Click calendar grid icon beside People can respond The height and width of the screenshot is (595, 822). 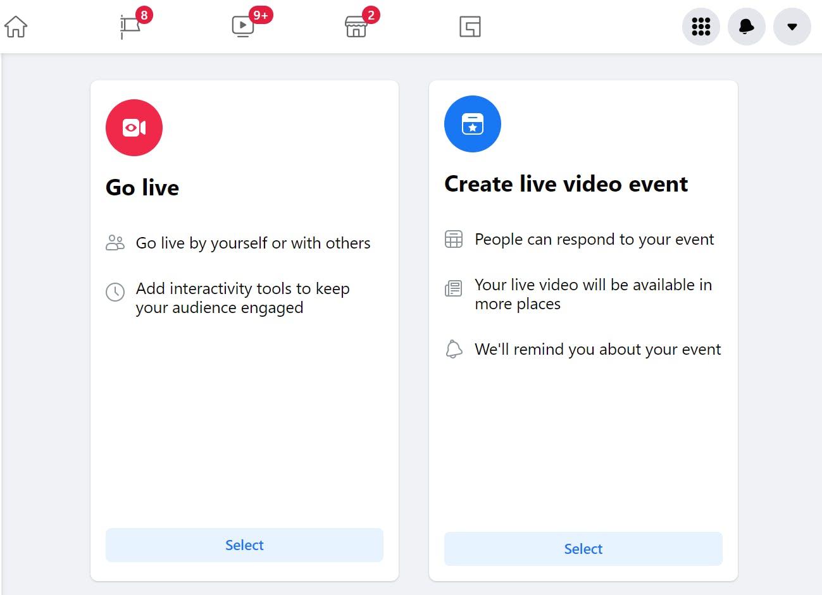tap(454, 239)
